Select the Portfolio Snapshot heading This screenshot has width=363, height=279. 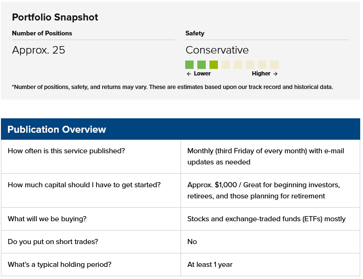click(x=55, y=17)
